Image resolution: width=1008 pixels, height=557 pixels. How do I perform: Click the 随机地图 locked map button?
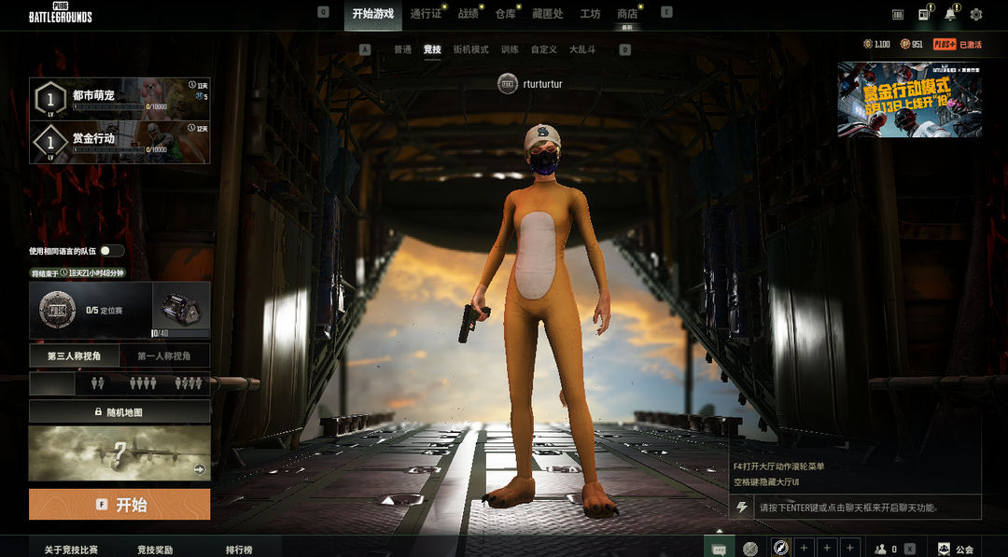point(119,411)
